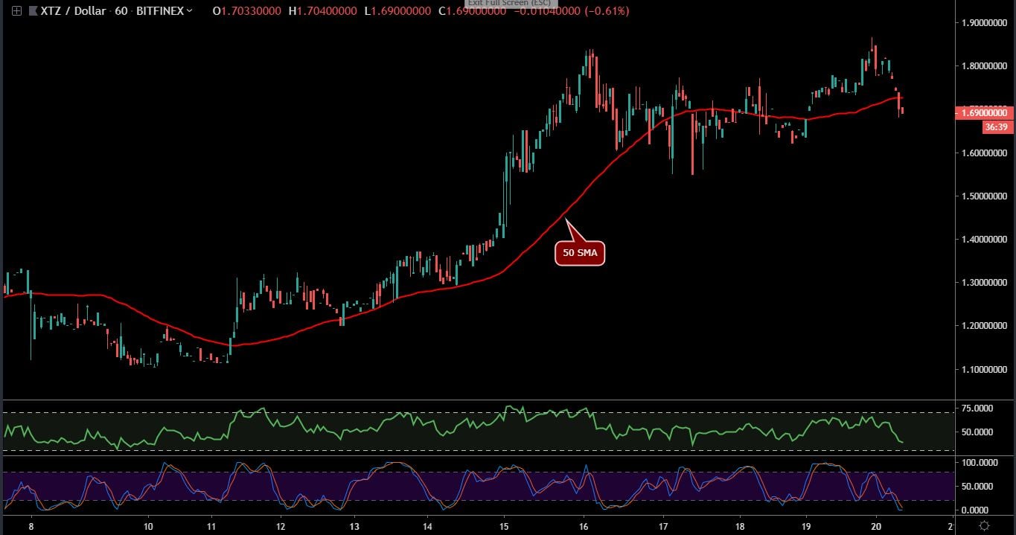Screen dimensions: 1016x535
Task: Open the add-symbol plus icon
Action: [15, 10]
